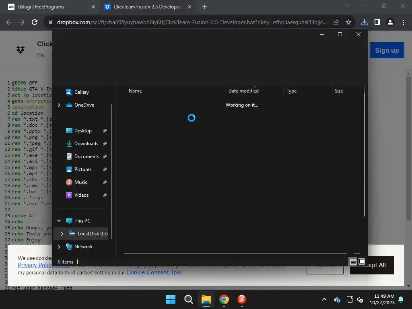
Task: Select Network in the sidebar
Action: (83, 247)
